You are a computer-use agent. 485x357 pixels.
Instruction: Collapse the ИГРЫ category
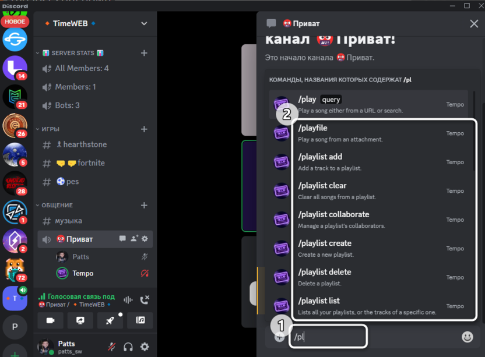click(x=48, y=129)
